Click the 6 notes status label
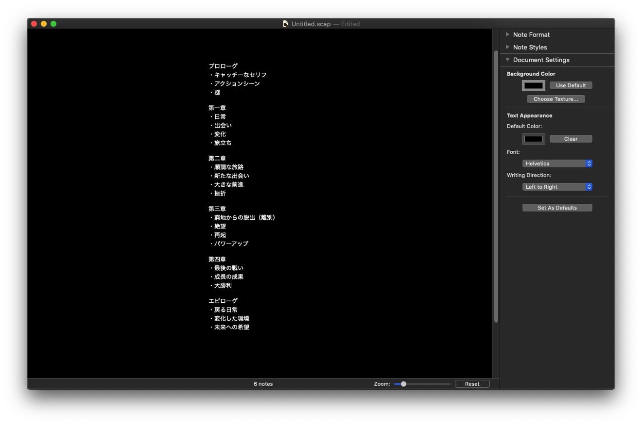The image size is (642, 425). point(263,383)
